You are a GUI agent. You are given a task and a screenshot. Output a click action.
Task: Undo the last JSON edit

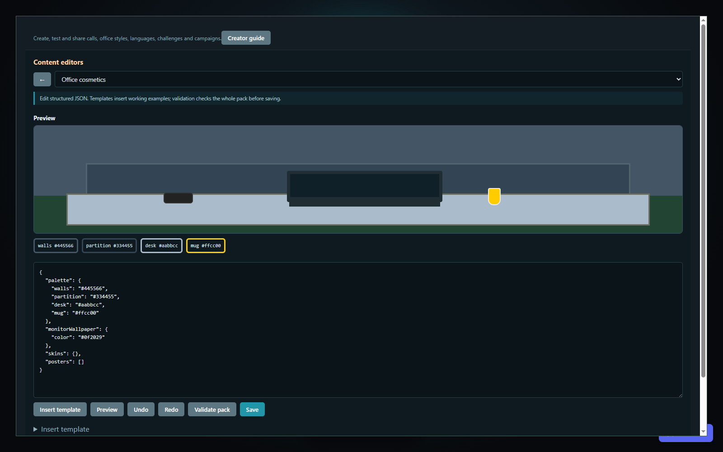(x=141, y=410)
